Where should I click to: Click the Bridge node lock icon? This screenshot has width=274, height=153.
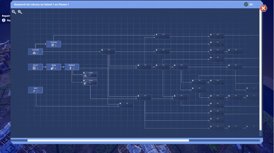(x=84, y=73)
